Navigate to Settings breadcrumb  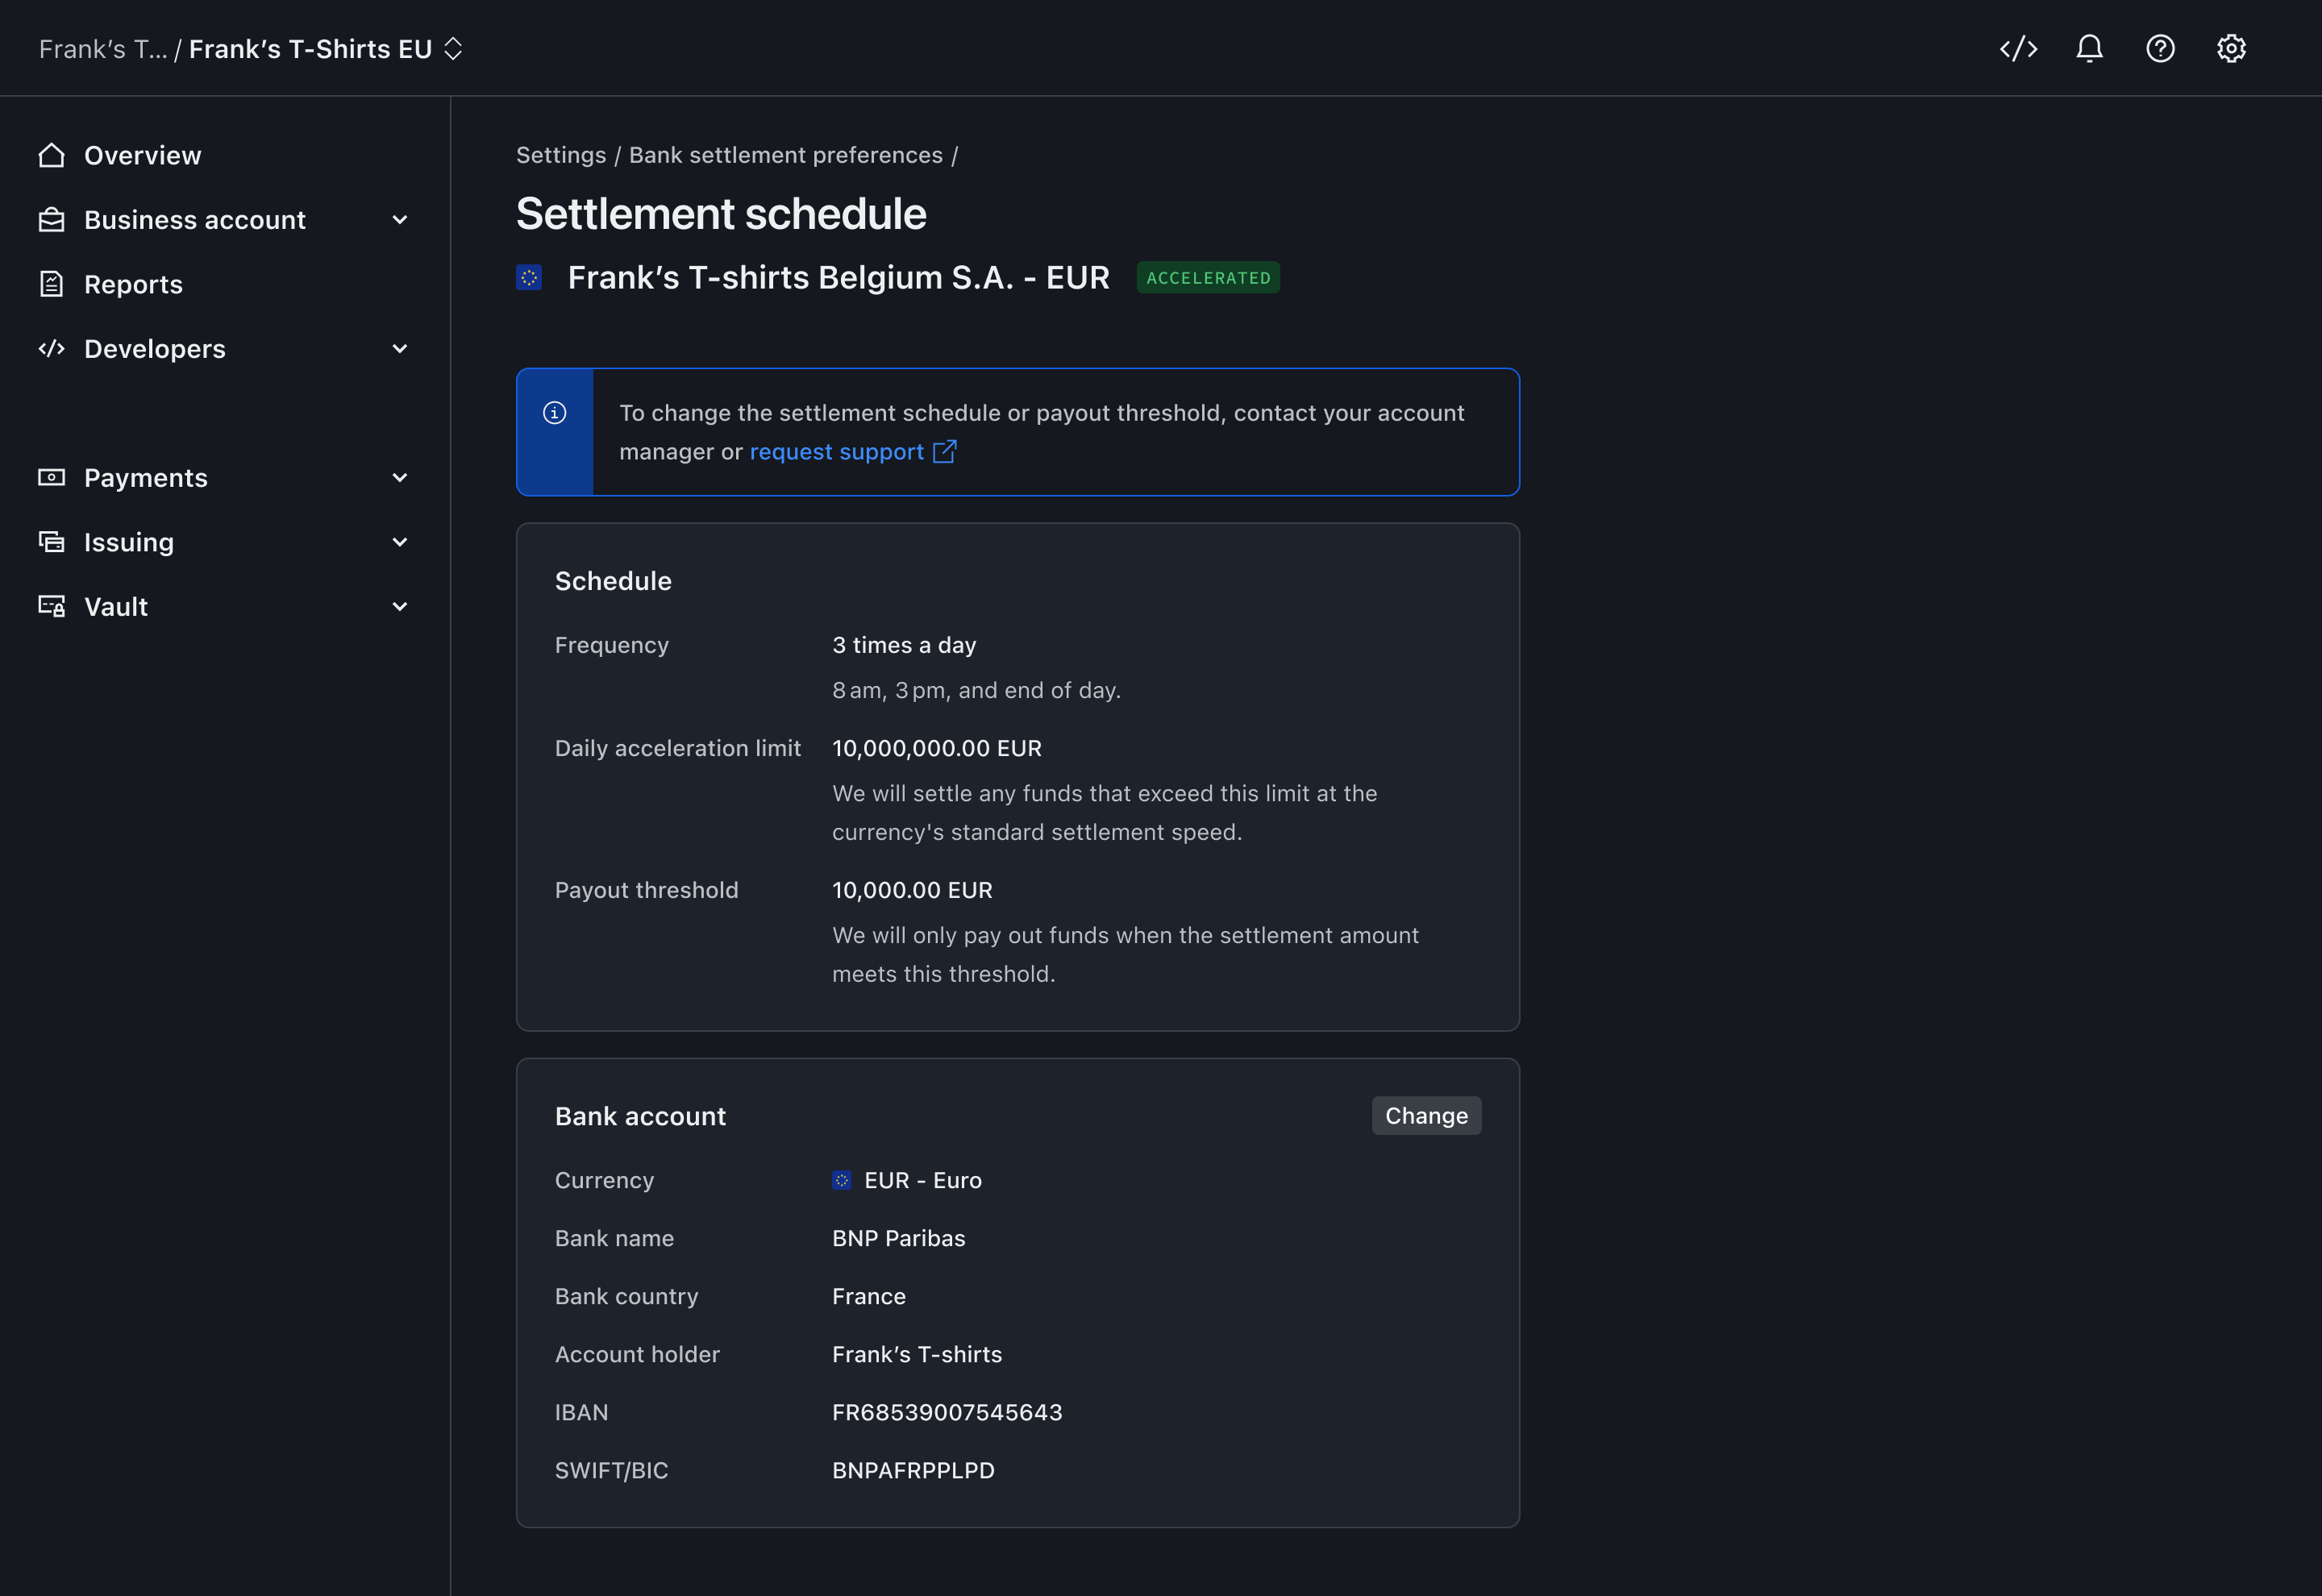coord(561,155)
